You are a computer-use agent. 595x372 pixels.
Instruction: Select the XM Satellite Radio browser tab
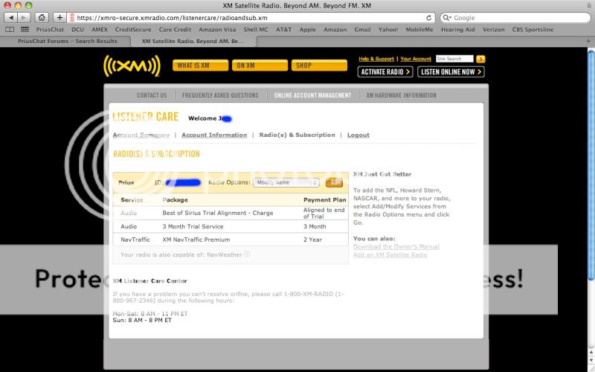tap(193, 41)
